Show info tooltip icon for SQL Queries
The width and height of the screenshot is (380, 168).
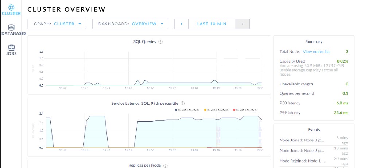click(x=160, y=41)
